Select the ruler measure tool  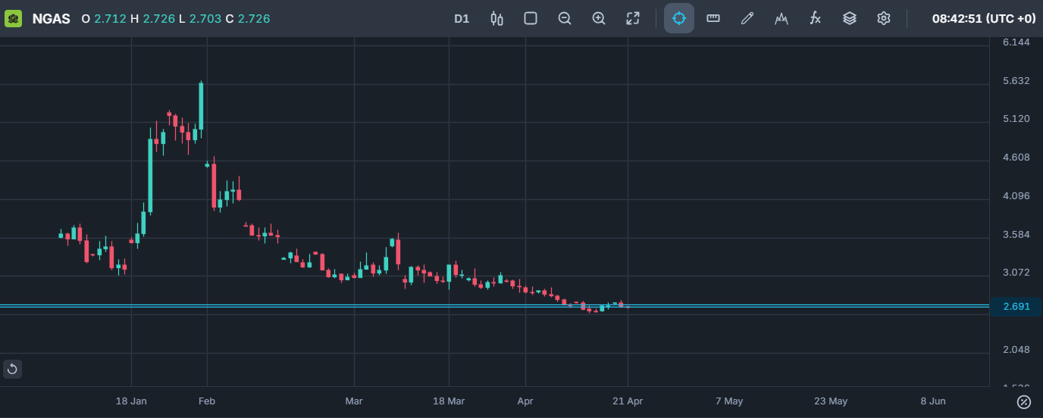pos(713,18)
